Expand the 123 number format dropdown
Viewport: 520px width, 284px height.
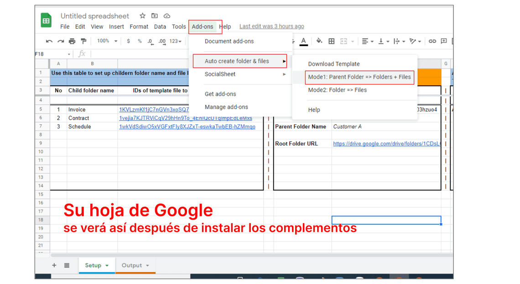[x=176, y=41]
